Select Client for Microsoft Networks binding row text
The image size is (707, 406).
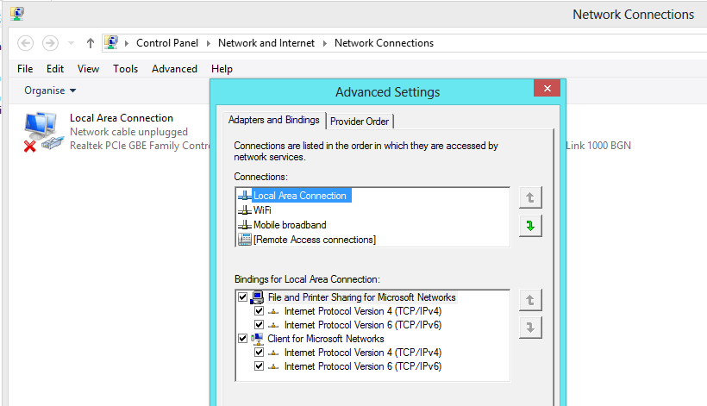click(x=326, y=339)
